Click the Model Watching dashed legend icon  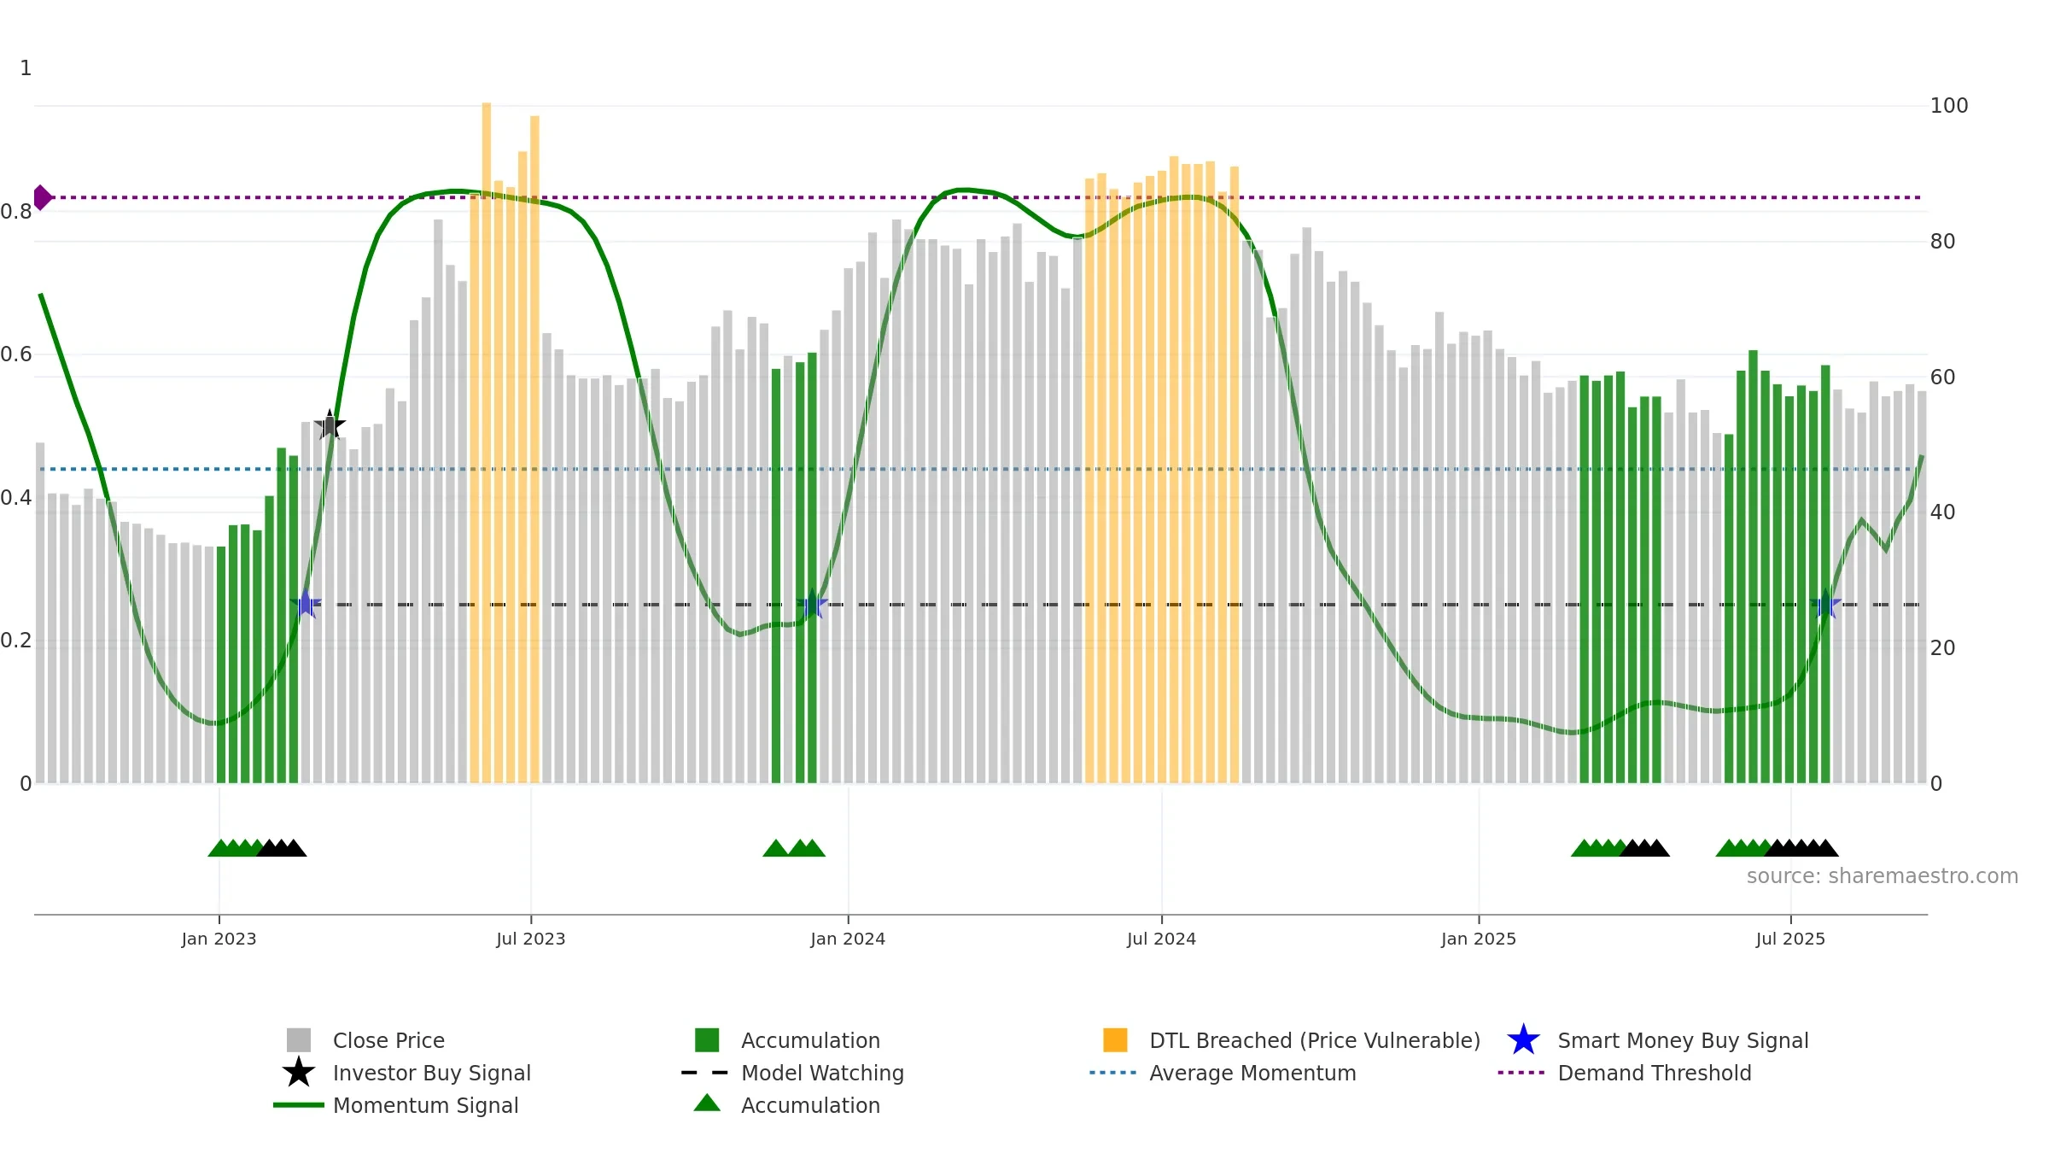(x=705, y=1073)
